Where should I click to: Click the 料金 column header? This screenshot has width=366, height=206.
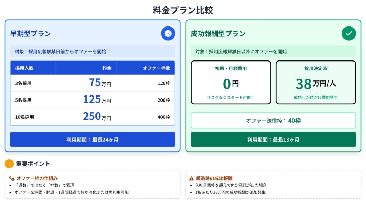[107, 68]
